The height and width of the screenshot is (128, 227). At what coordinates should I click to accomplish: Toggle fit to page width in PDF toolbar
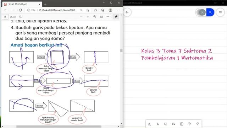click(101, 17)
